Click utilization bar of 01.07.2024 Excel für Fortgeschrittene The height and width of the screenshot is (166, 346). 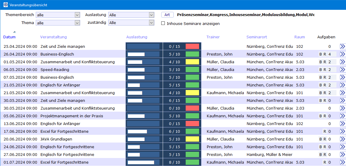point(143,162)
